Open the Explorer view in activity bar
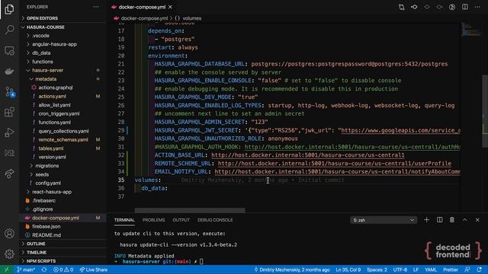 (x=9, y=9)
